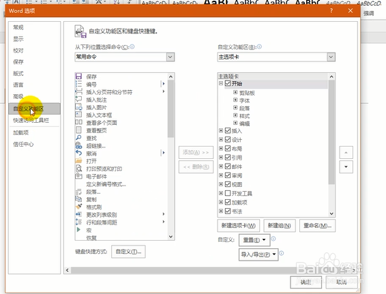386x294 pixels.
Task: Select the 打印预览和打印 icon
Action: [78, 168]
